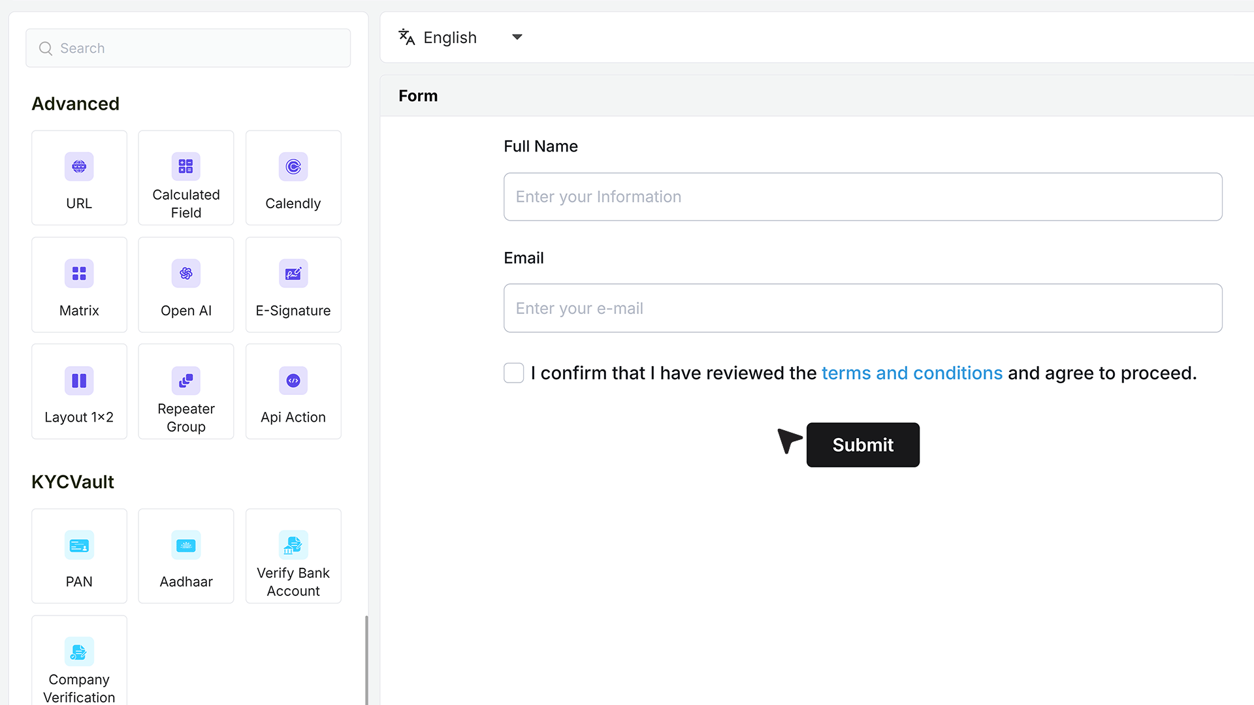Add the Company Verification element
The height and width of the screenshot is (705, 1254).
click(x=79, y=661)
